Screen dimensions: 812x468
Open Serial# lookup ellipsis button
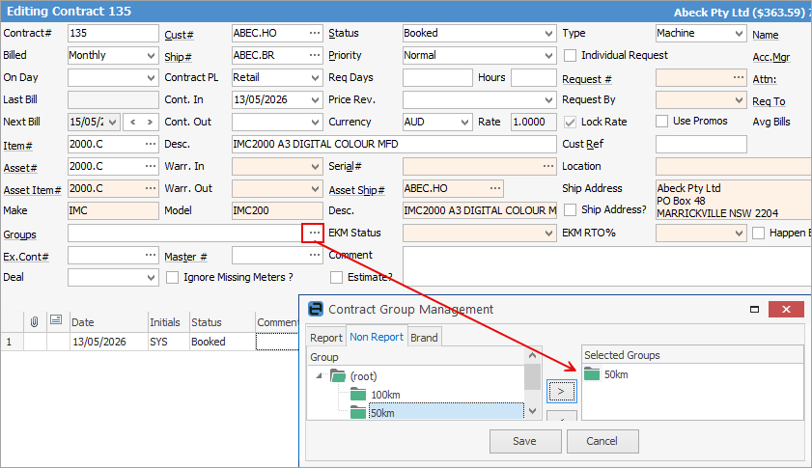click(547, 166)
